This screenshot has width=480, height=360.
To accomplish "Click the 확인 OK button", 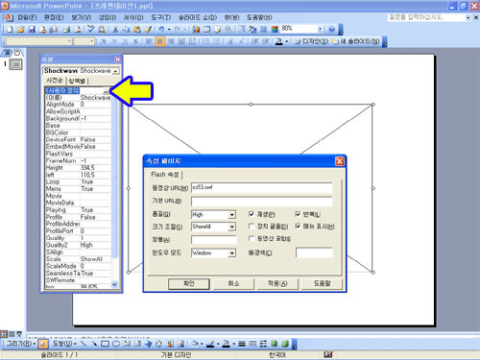I will click(189, 284).
